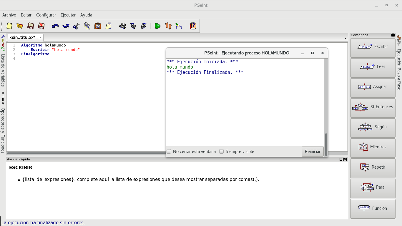
Task: Insert the Asignar command
Action: pyautogui.click(x=373, y=88)
